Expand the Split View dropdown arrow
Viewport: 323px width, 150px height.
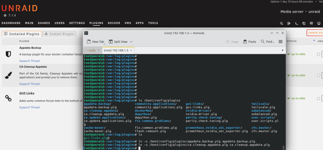[131, 42]
